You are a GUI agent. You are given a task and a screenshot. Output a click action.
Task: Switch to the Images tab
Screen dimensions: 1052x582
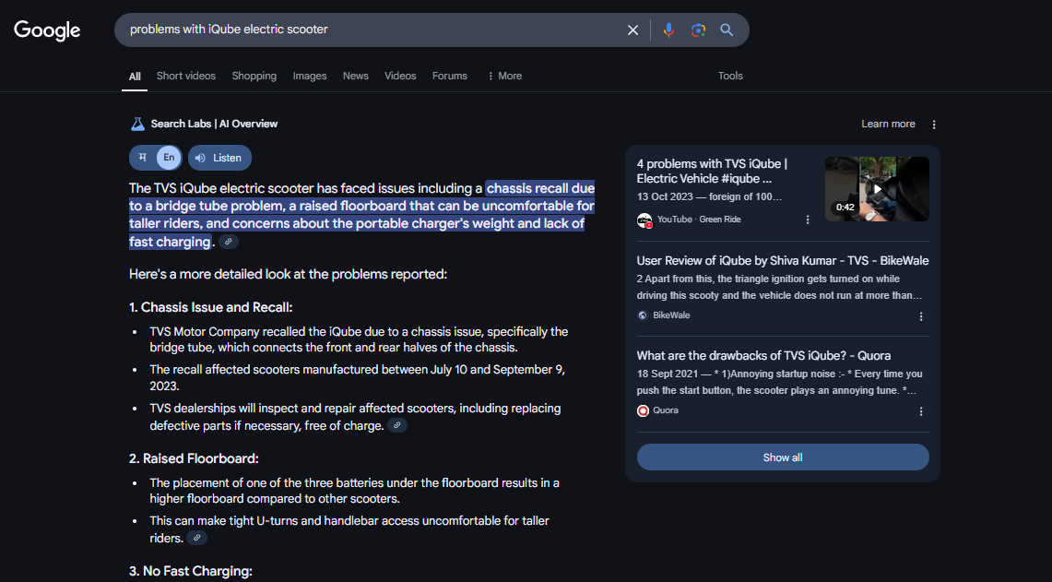(x=310, y=76)
